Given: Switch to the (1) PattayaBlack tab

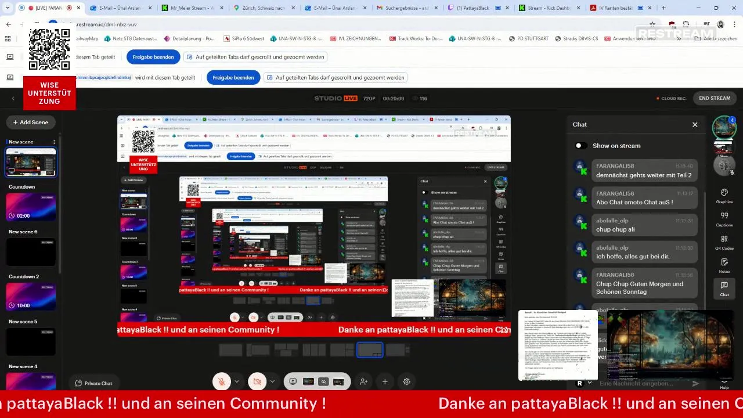Looking at the screenshot, I should tap(477, 8).
